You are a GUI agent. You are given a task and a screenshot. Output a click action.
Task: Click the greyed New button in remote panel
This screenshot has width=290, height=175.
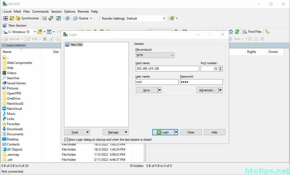click(x=236, y=39)
